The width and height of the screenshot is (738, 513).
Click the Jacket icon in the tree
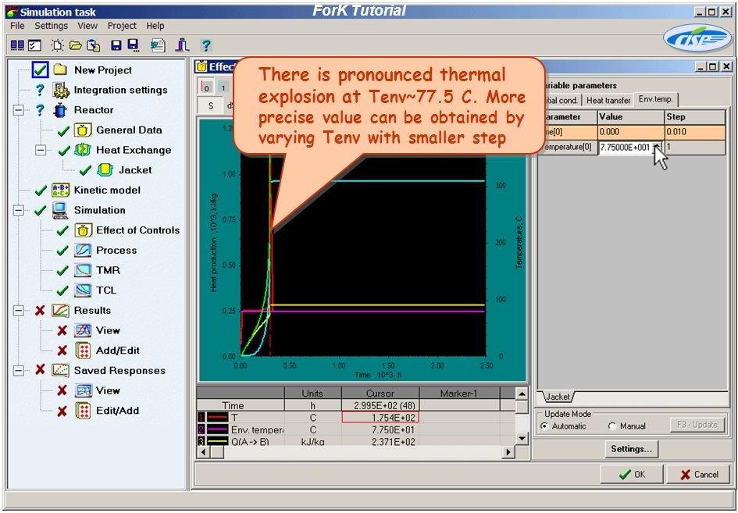pyautogui.click(x=105, y=170)
